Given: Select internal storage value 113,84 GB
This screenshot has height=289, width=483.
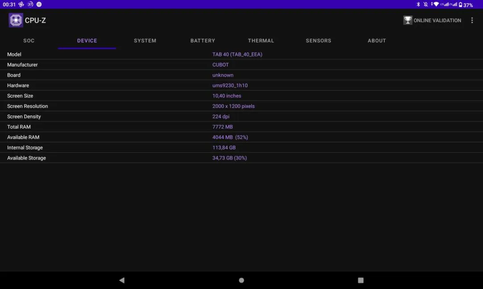Looking at the screenshot, I should coord(224,148).
